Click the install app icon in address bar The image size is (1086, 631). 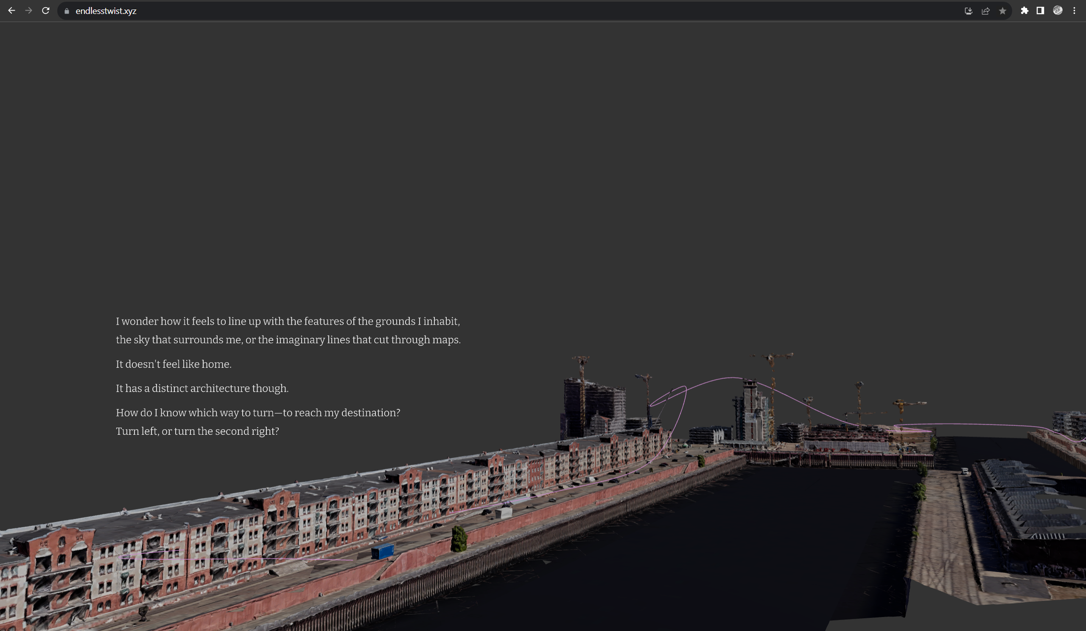(x=968, y=11)
